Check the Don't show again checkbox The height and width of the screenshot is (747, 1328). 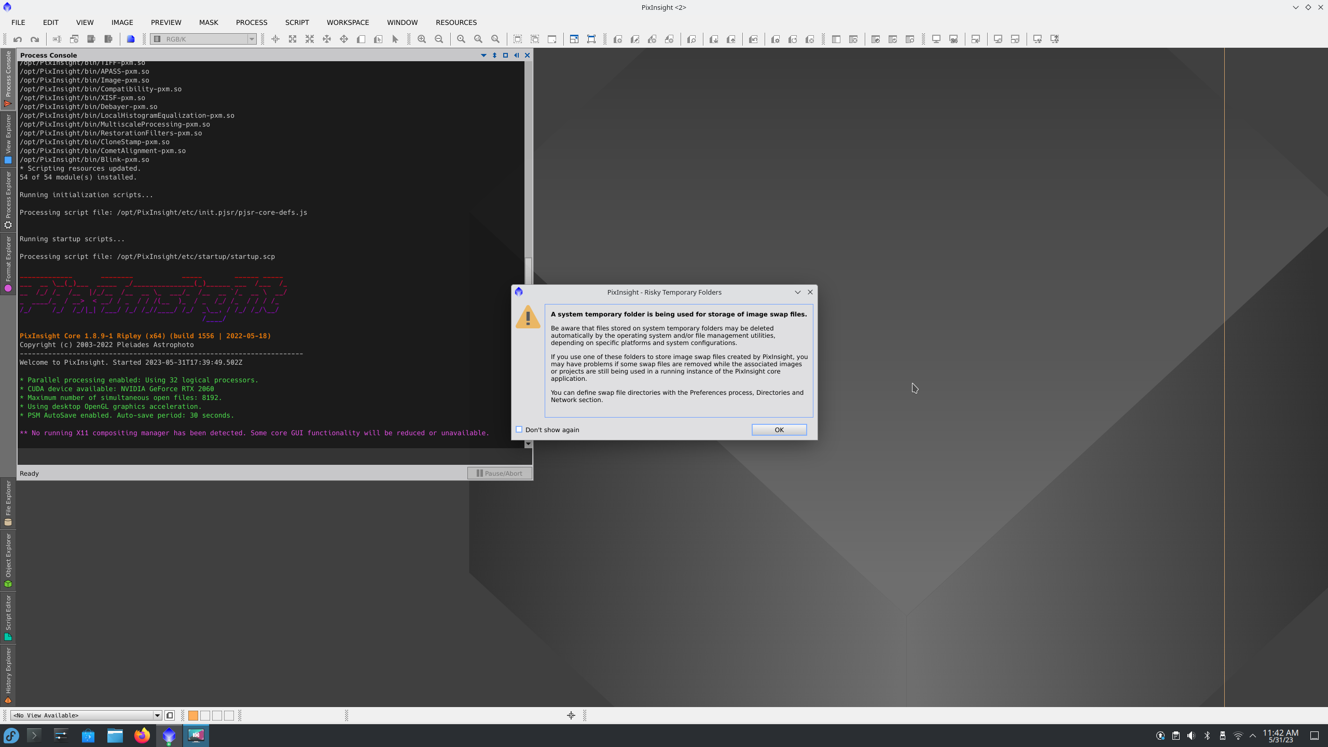tap(519, 430)
